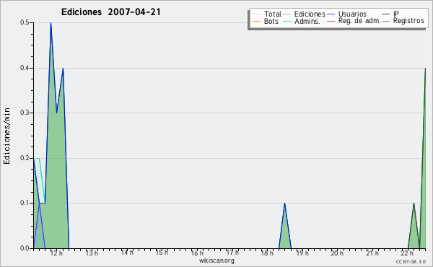Click the '19 h' x-axis tick label
Image resolution: width=433 pixels, height=267 pixels.
click(302, 253)
